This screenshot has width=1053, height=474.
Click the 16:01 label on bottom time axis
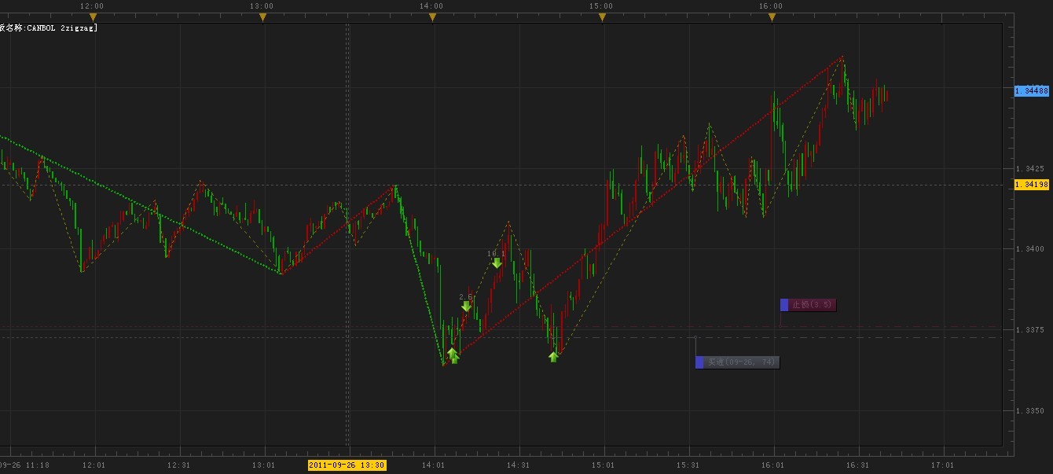(773, 465)
